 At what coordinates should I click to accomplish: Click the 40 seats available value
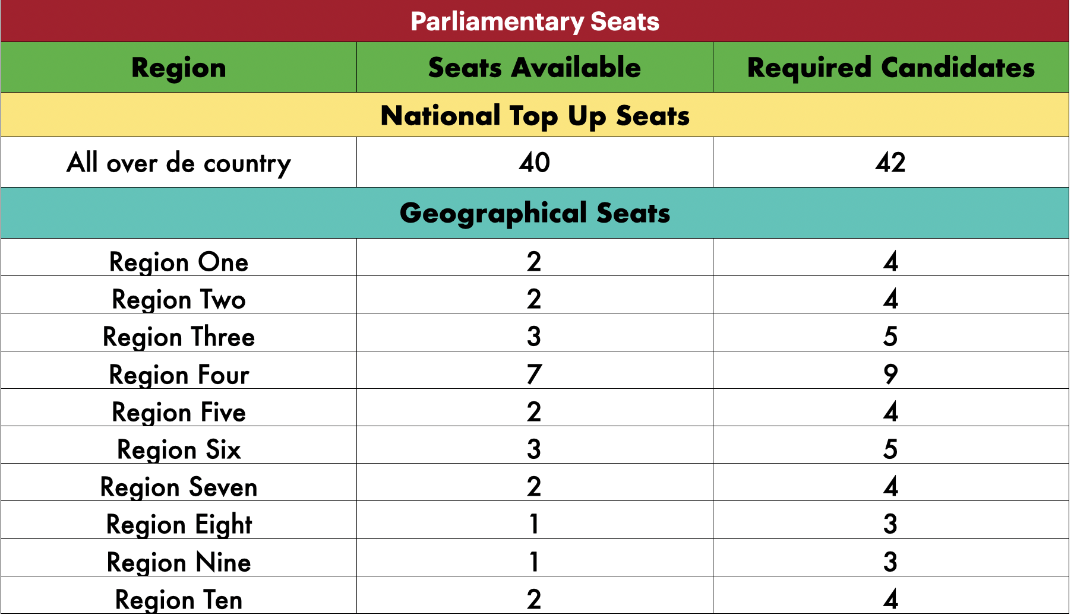click(x=535, y=163)
